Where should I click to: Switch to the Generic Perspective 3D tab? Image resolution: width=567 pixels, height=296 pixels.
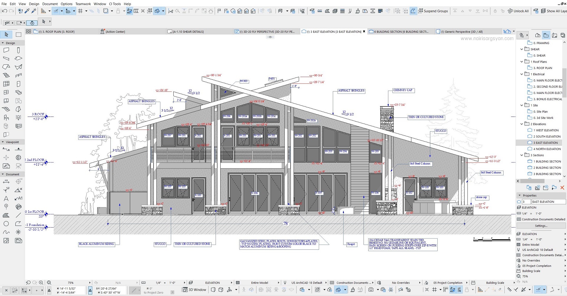tap(468, 32)
